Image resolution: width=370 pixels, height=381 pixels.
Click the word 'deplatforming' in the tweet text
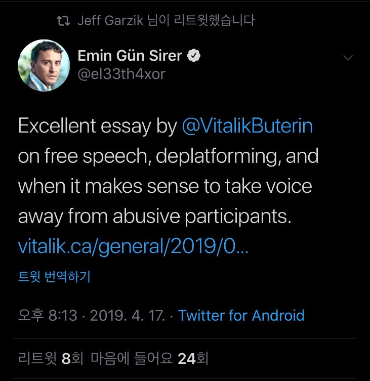point(212,156)
